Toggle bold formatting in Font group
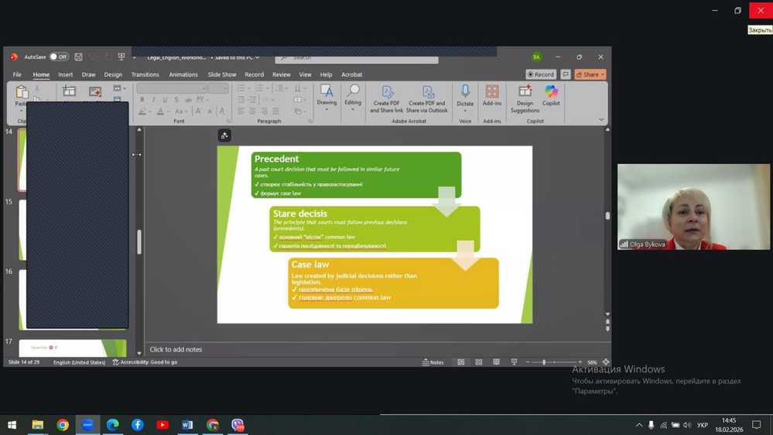Image resolution: width=773 pixels, height=435 pixels. pos(142,100)
